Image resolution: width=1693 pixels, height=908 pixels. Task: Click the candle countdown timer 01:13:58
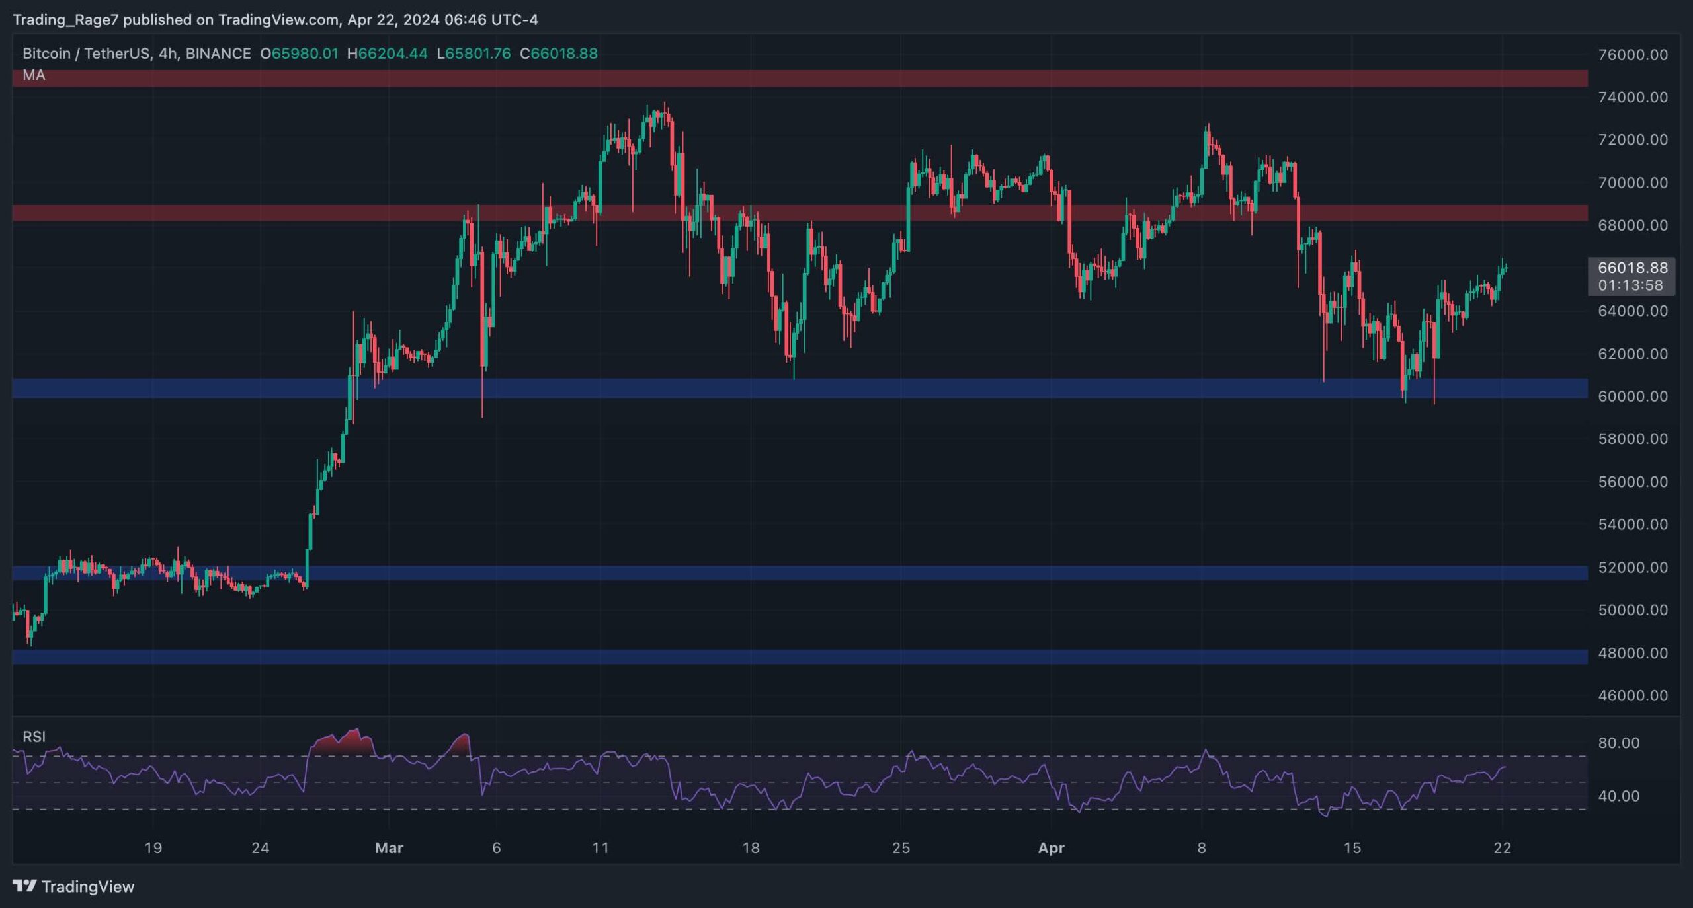click(x=1630, y=285)
